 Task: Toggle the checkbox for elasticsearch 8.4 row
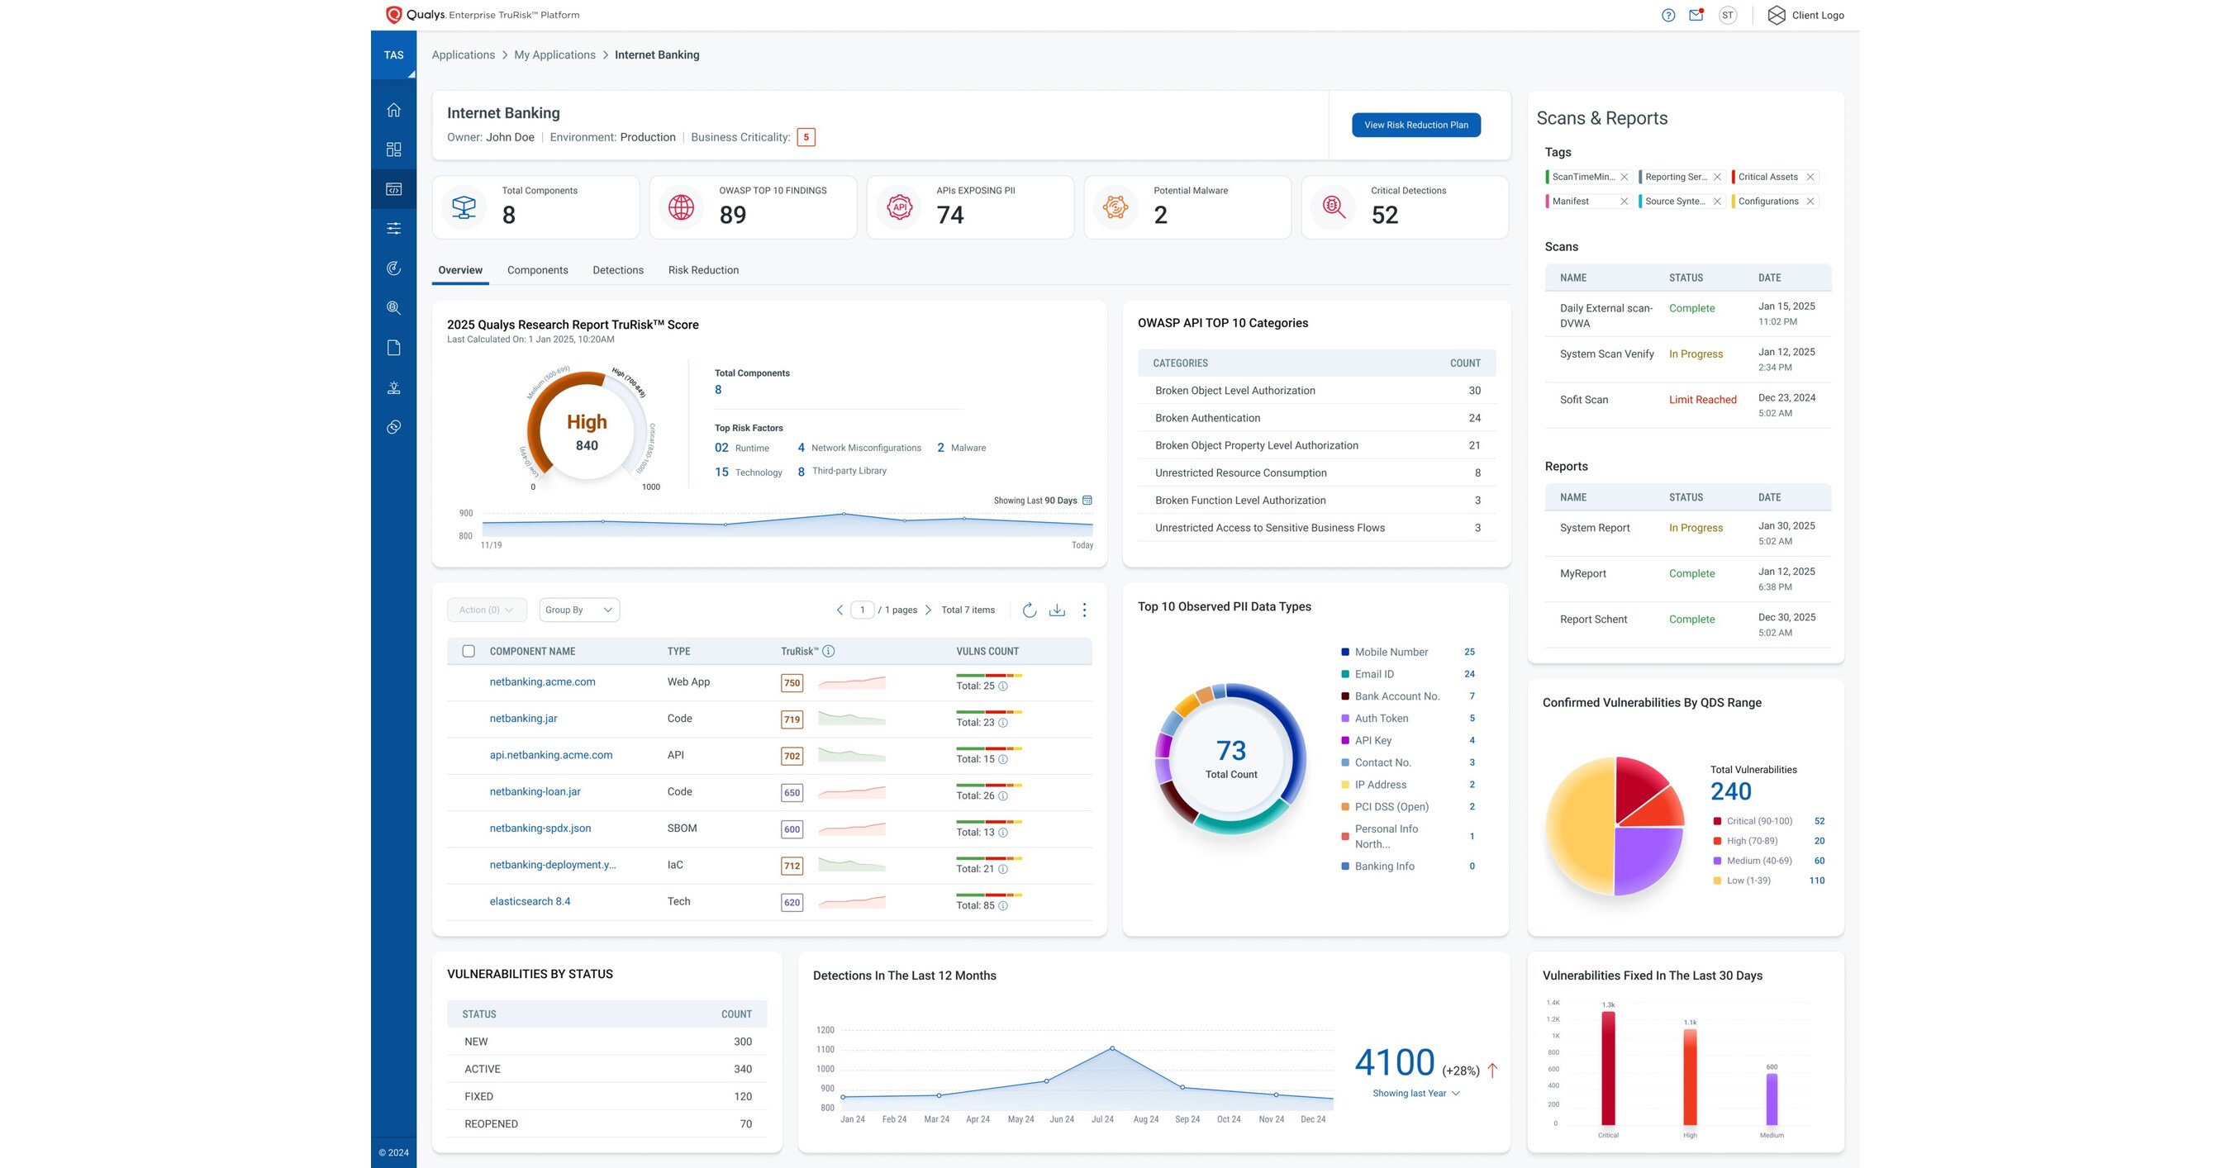(469, 901)
